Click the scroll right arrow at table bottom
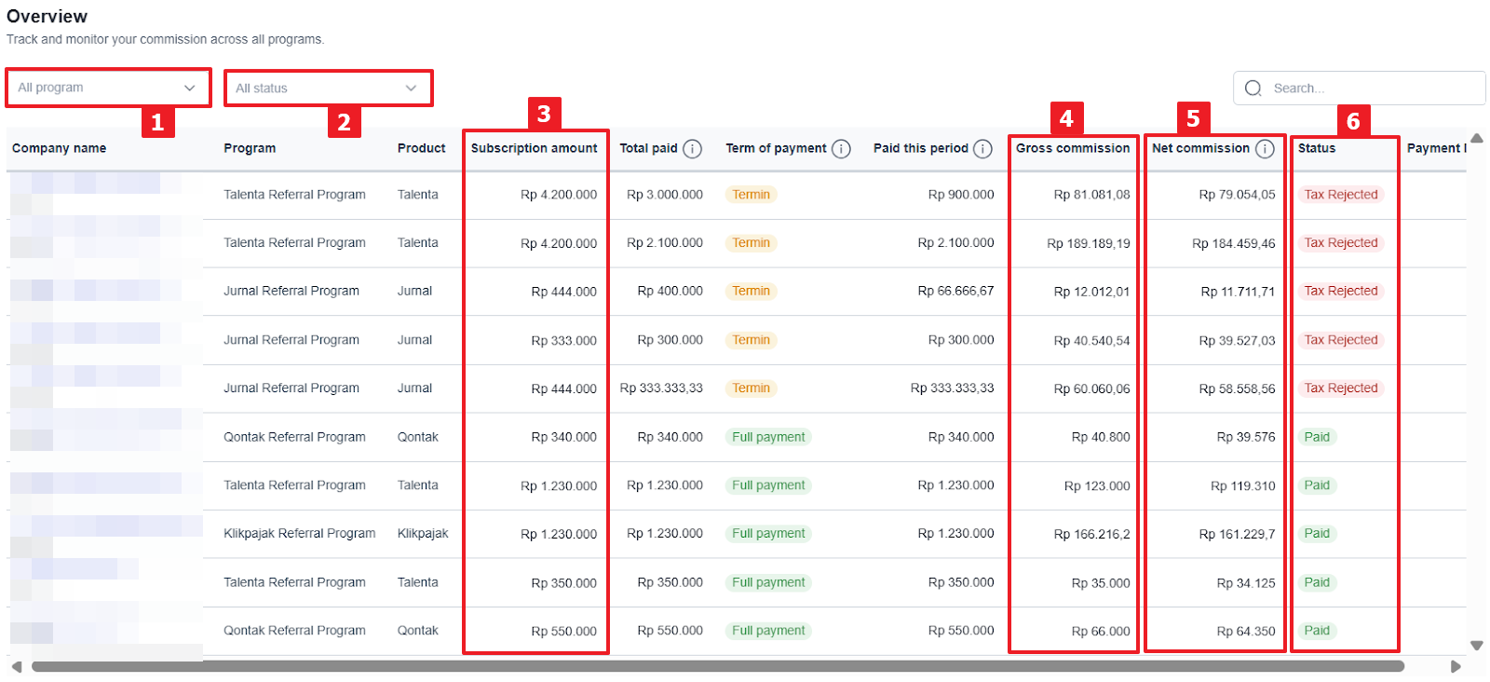This screenshot has width=1490, height=682. (1456, 666)
